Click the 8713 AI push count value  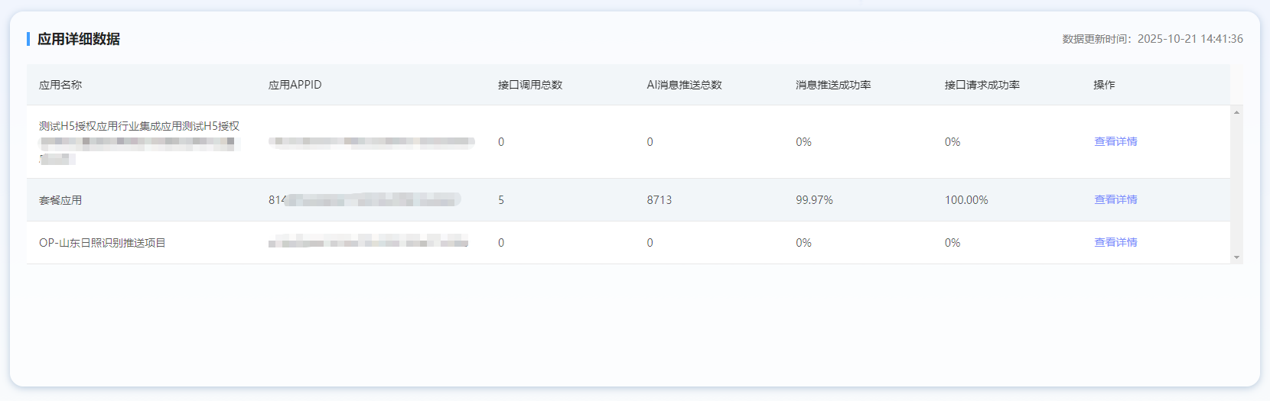click(x=659, y=200)
